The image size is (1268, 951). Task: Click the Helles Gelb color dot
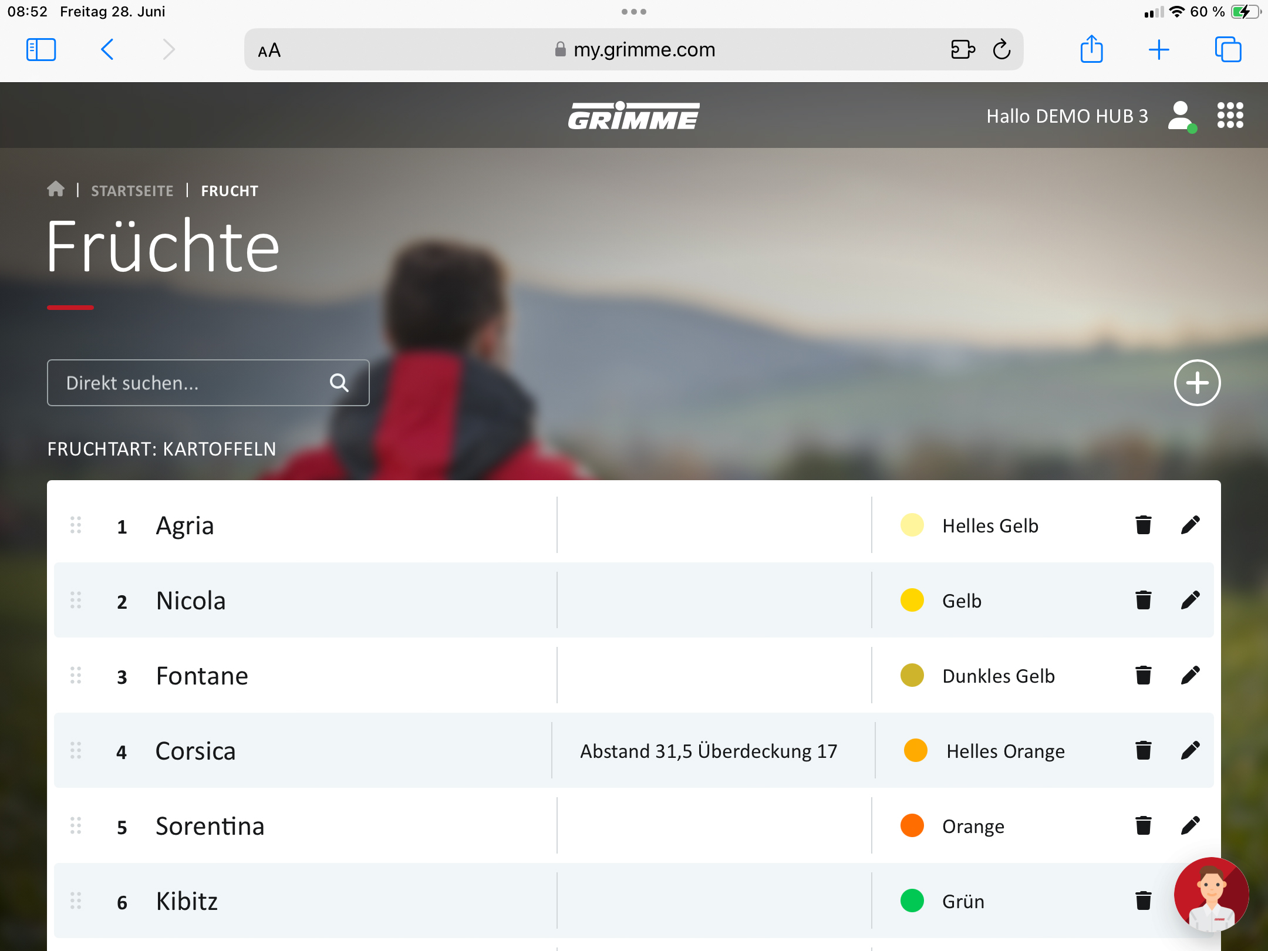click(912, 525)
